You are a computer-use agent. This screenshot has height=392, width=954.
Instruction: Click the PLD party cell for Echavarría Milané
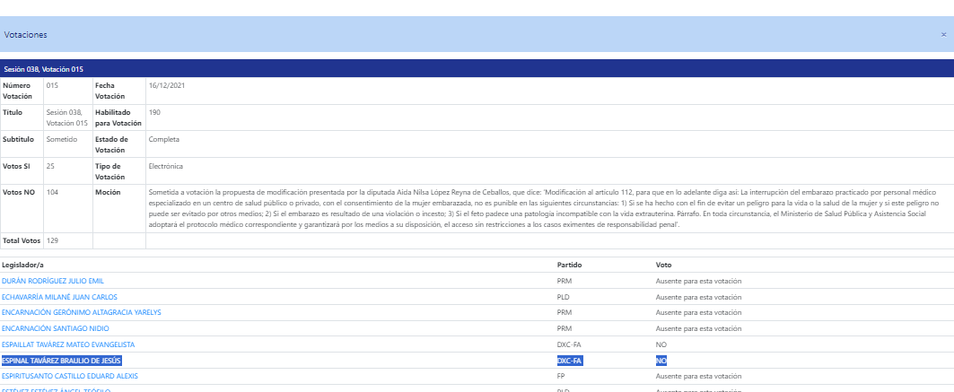564,297
